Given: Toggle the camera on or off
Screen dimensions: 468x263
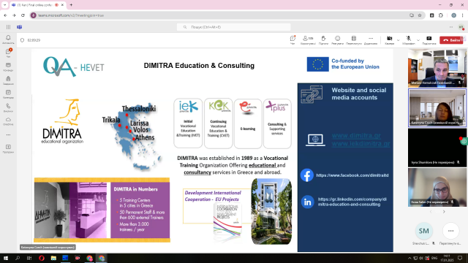Looking at the screenshot, I should pos(389,40).
